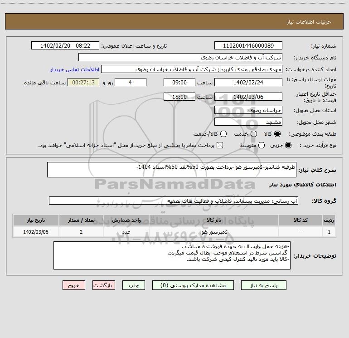Select the متوسط purchase type radio

pyautogui.click(x=262, y=145)
